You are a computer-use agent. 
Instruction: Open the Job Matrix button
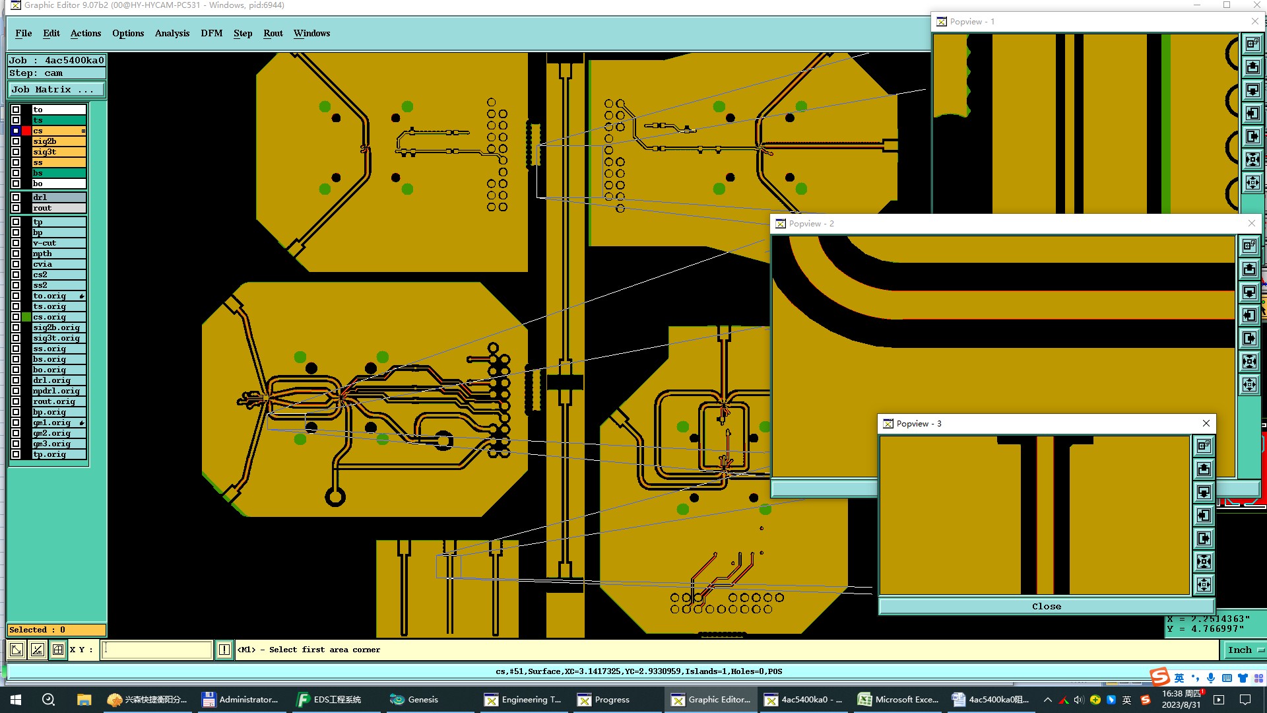(56, 90)
